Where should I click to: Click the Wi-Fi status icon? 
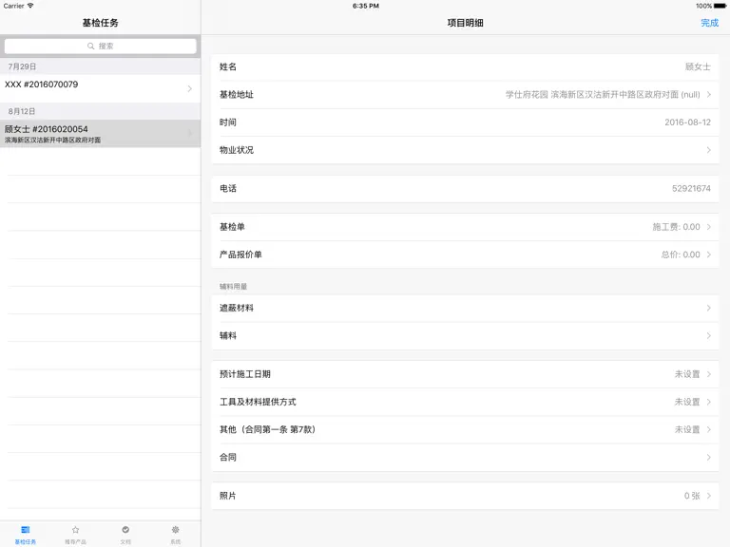pos(30,6)
